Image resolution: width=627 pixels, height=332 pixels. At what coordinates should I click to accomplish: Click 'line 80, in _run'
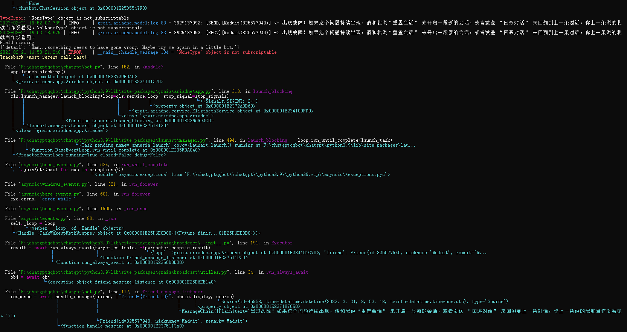coord(95,218)
